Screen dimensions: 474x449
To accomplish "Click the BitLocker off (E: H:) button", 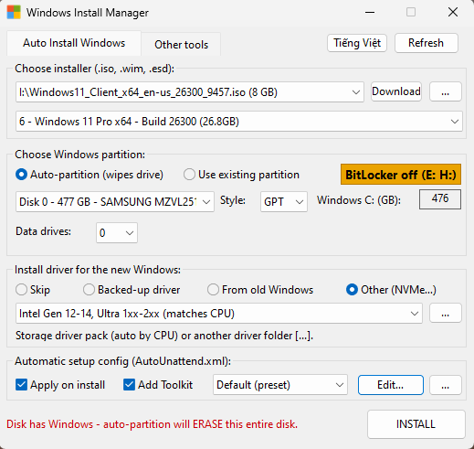I will 401,175.
